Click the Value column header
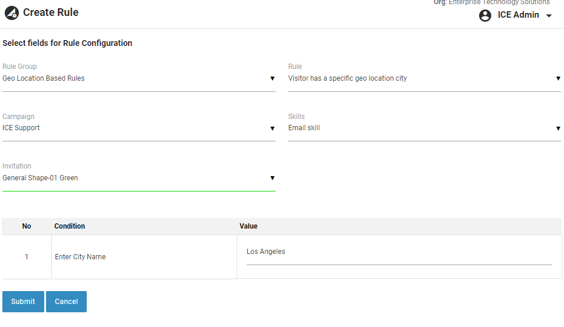564x327 pixels. point(248,226)
